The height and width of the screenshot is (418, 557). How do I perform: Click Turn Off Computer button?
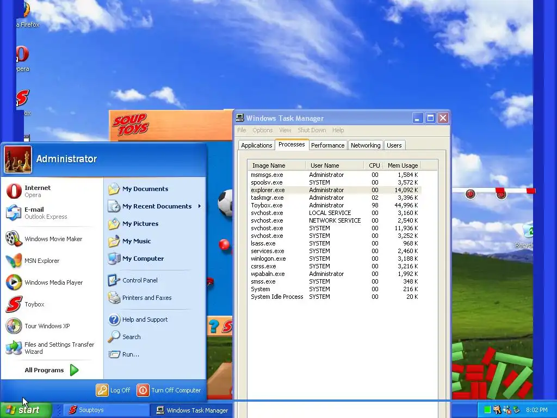[169, 390]
